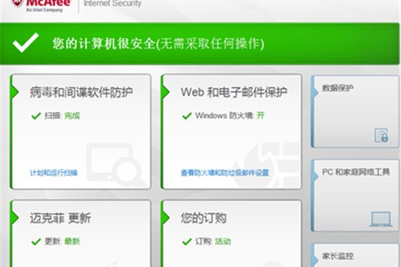Click the data protection lock document icon

click(382, 135)
